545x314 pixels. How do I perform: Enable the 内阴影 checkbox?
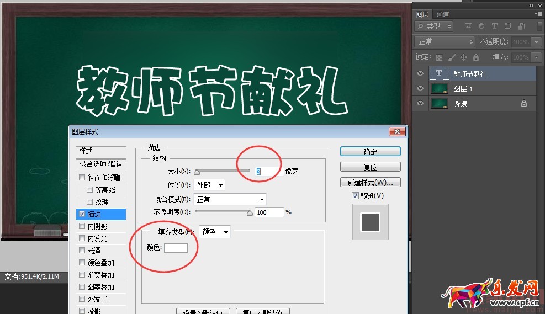[x=82, y=226]
